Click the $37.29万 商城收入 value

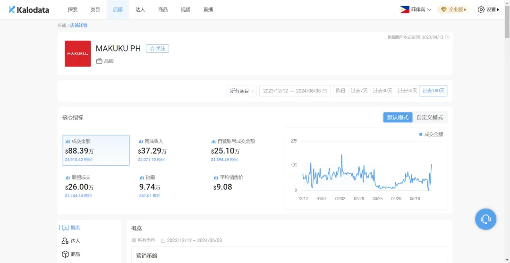point(152,151)
